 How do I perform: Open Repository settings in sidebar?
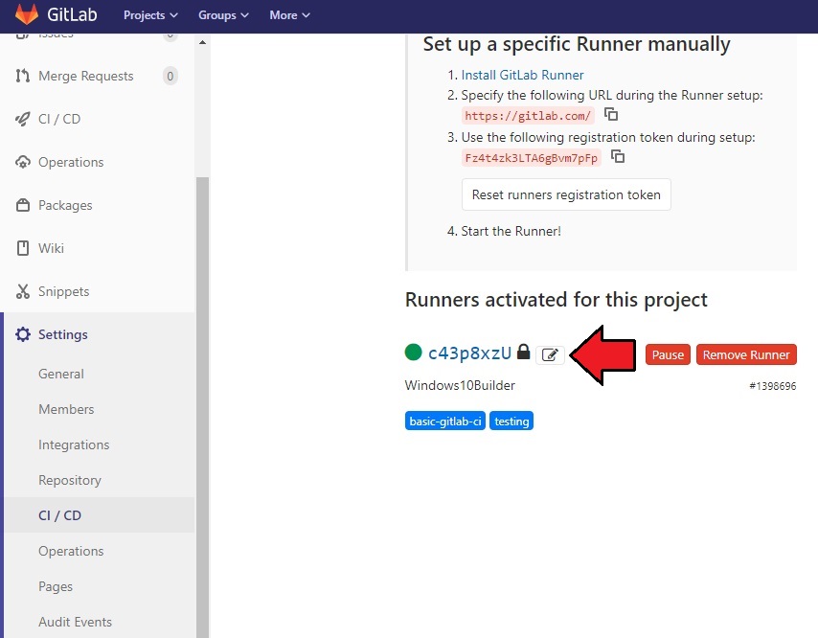point(69,480)
